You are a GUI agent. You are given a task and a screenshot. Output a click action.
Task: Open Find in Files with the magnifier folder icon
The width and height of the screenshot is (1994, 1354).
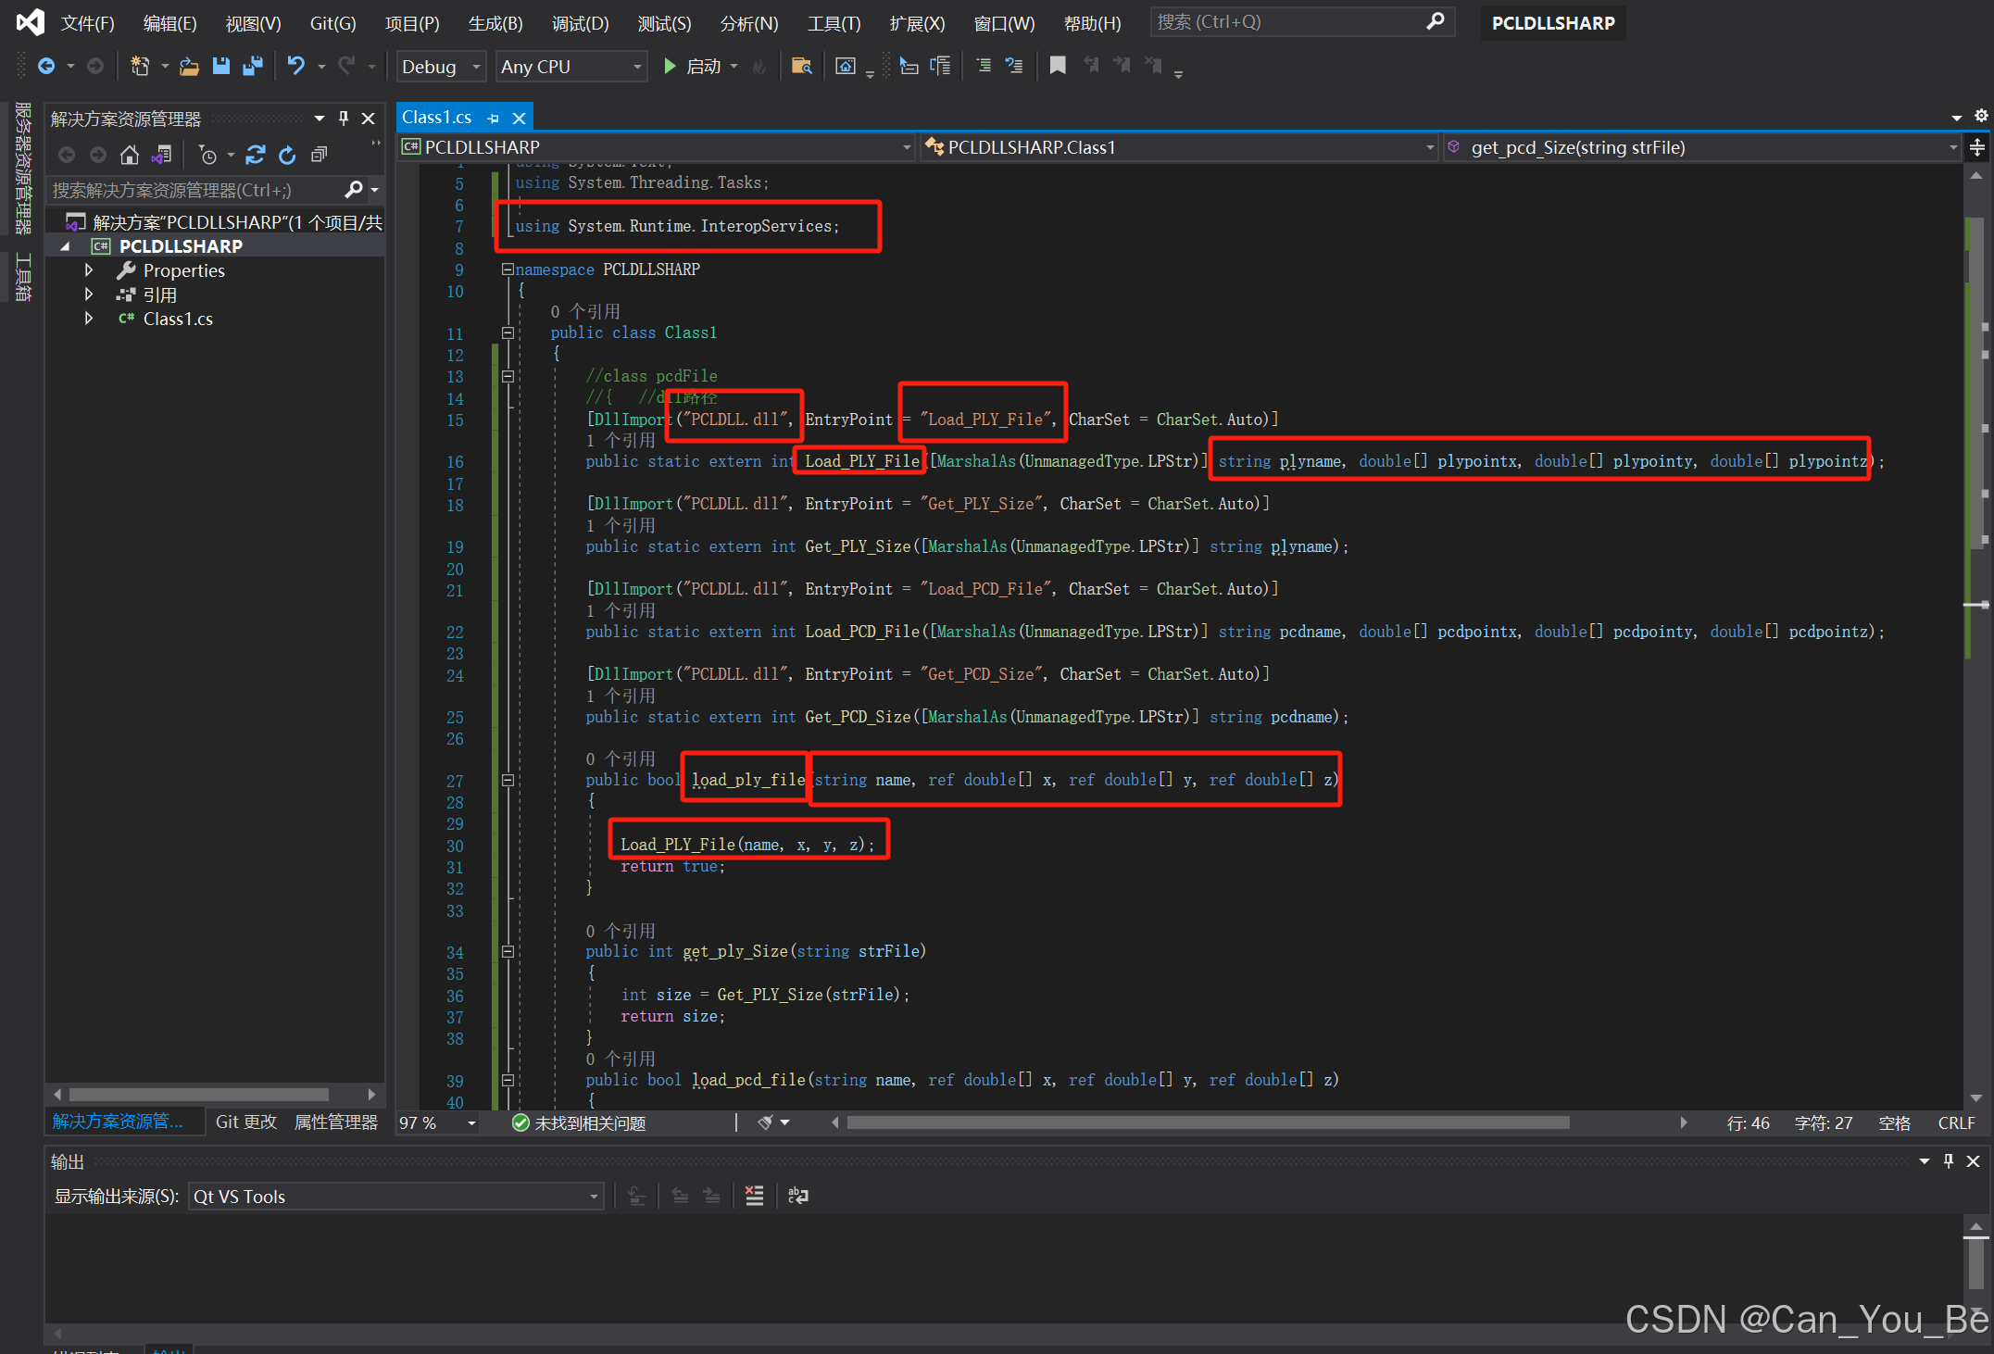pyautogui.click(x=802, y=66)
